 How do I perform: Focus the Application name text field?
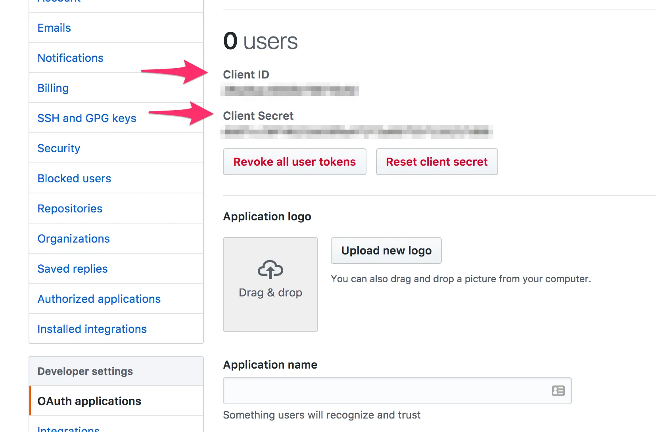(385, 391)
